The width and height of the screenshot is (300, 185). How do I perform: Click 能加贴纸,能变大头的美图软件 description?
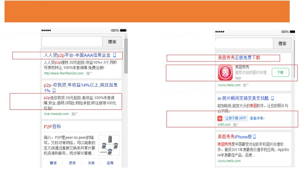(253, 108)
